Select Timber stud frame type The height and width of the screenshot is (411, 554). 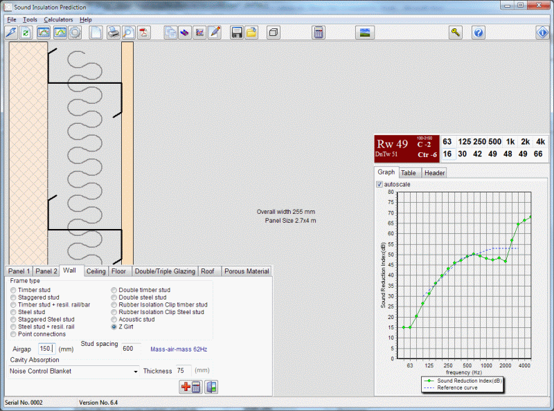click(30, 290)
